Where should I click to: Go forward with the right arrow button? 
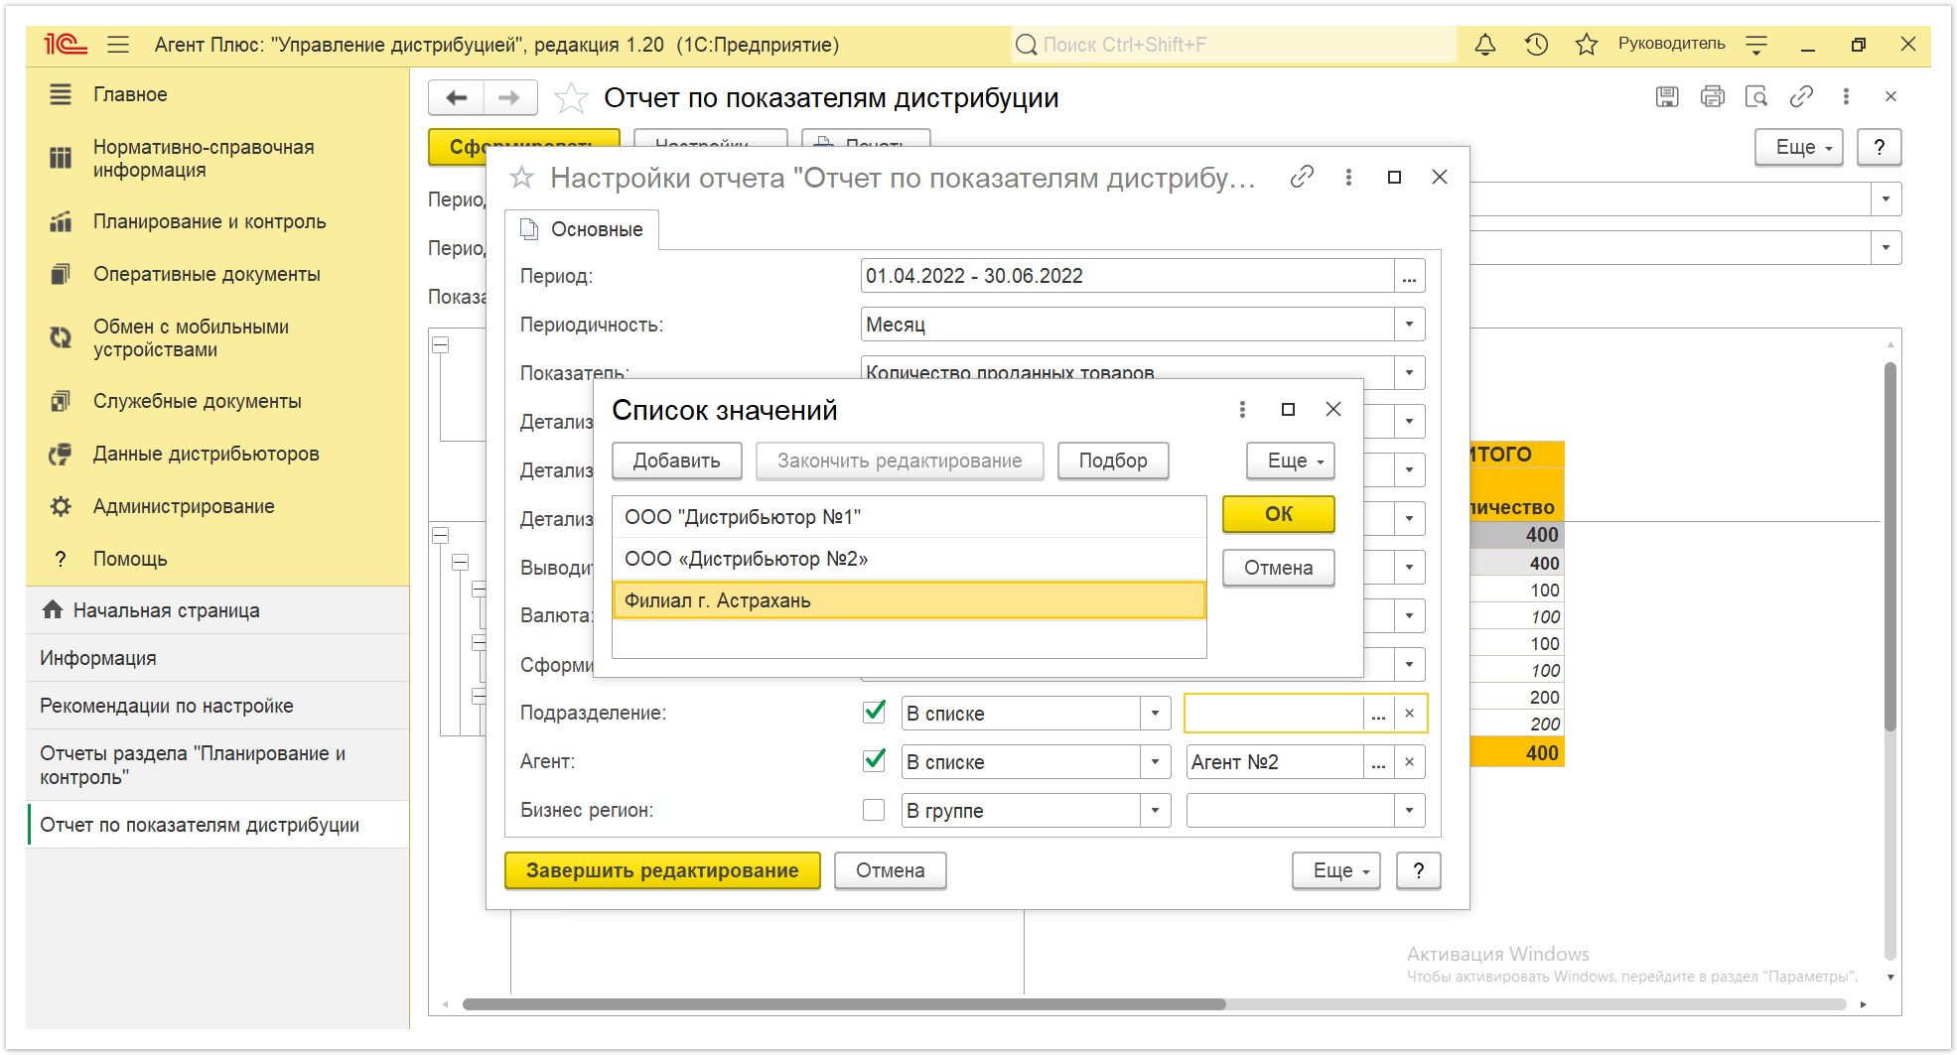click(x=509, y=97)
